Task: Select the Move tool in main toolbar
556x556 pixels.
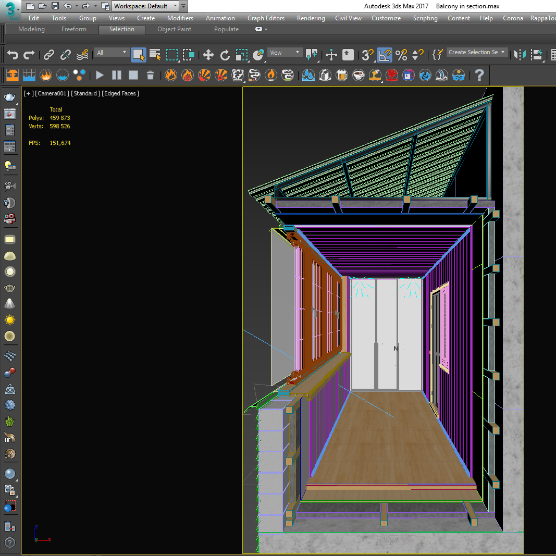Action: (x=208, y=55)
